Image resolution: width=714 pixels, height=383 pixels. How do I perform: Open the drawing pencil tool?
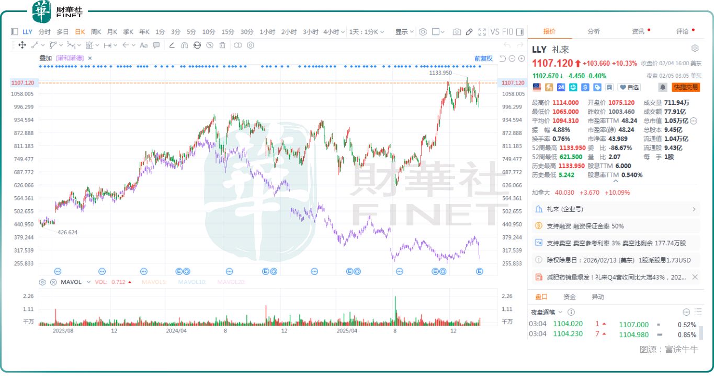(x=469, y=32)
